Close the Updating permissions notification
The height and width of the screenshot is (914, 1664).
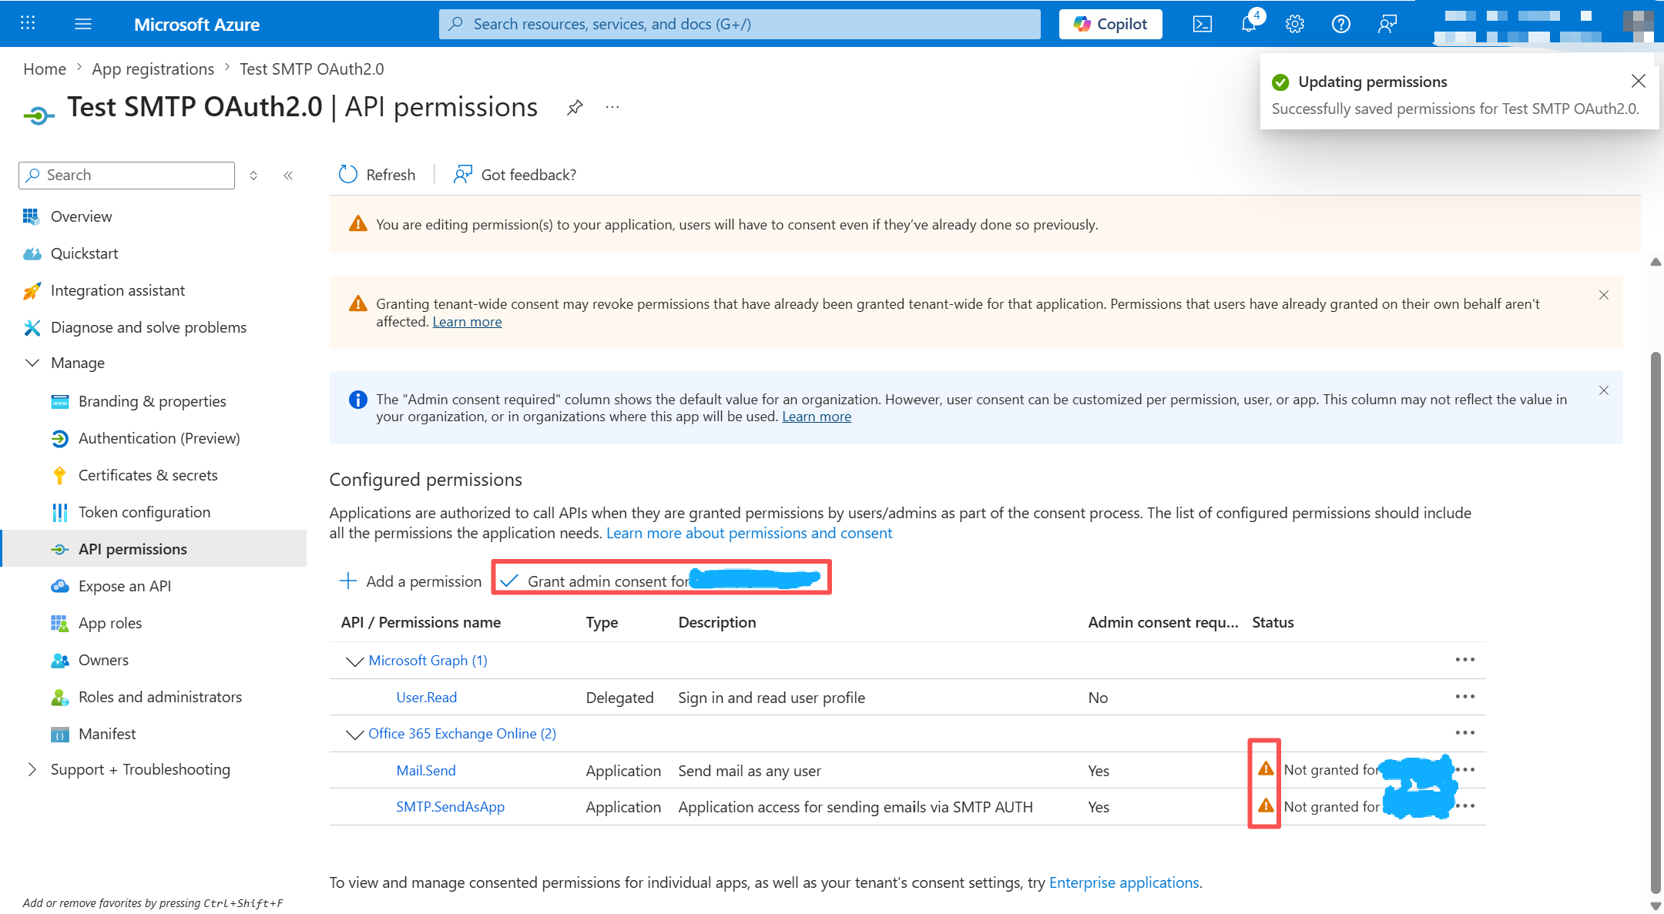point(1639,81)
